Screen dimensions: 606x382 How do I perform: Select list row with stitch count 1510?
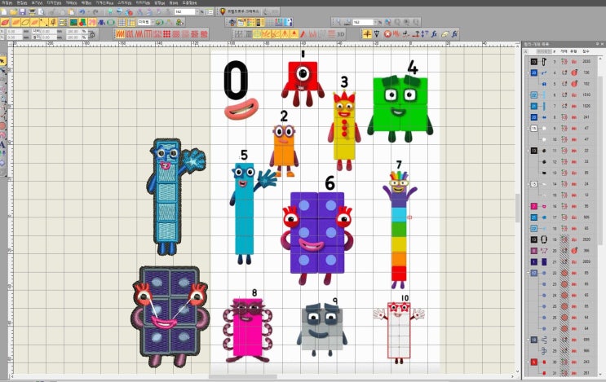[561, 95]
